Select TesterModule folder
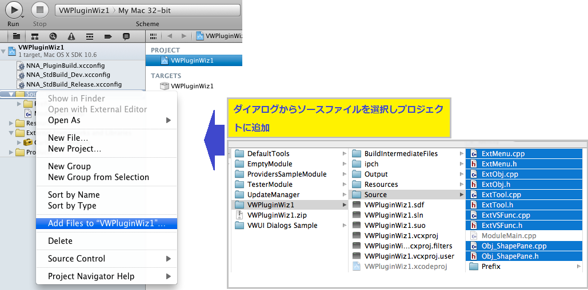Viewport: 588px width, 290px height. click(x=290, y=184)
